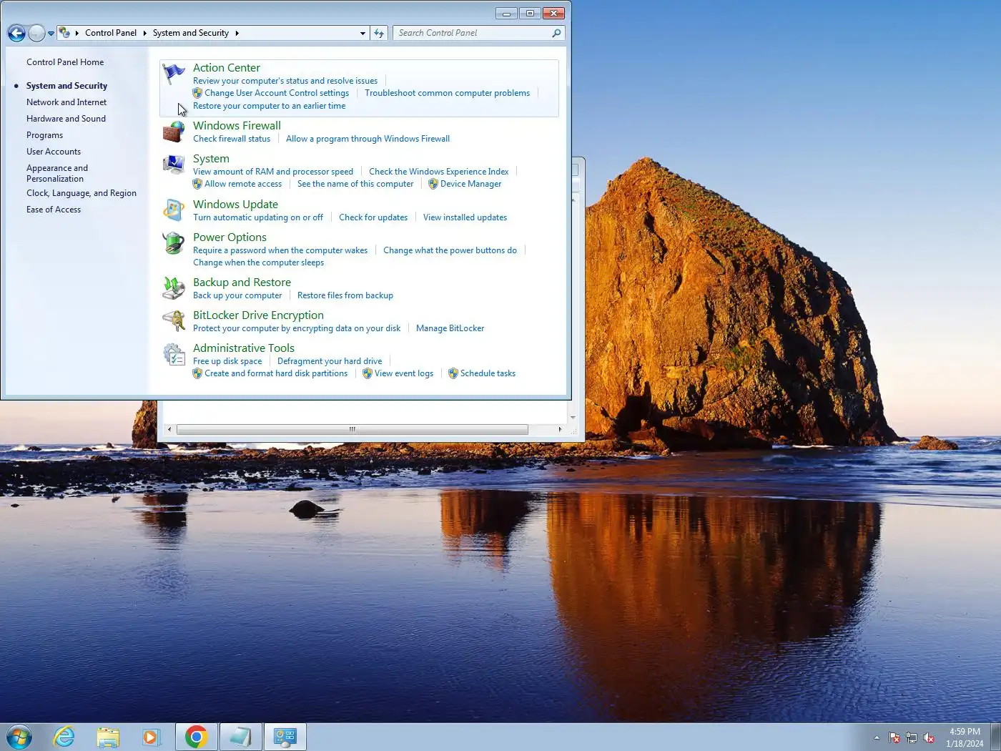Click Check for updates link
1001x751 pixels.
pyautogui.click(x=373, y=217)
